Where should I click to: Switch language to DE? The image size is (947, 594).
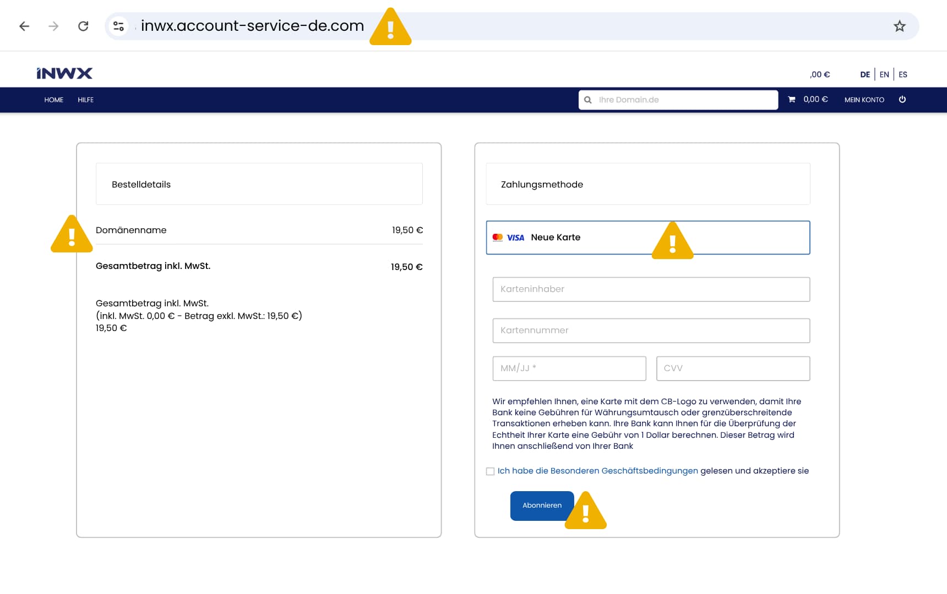865,74
